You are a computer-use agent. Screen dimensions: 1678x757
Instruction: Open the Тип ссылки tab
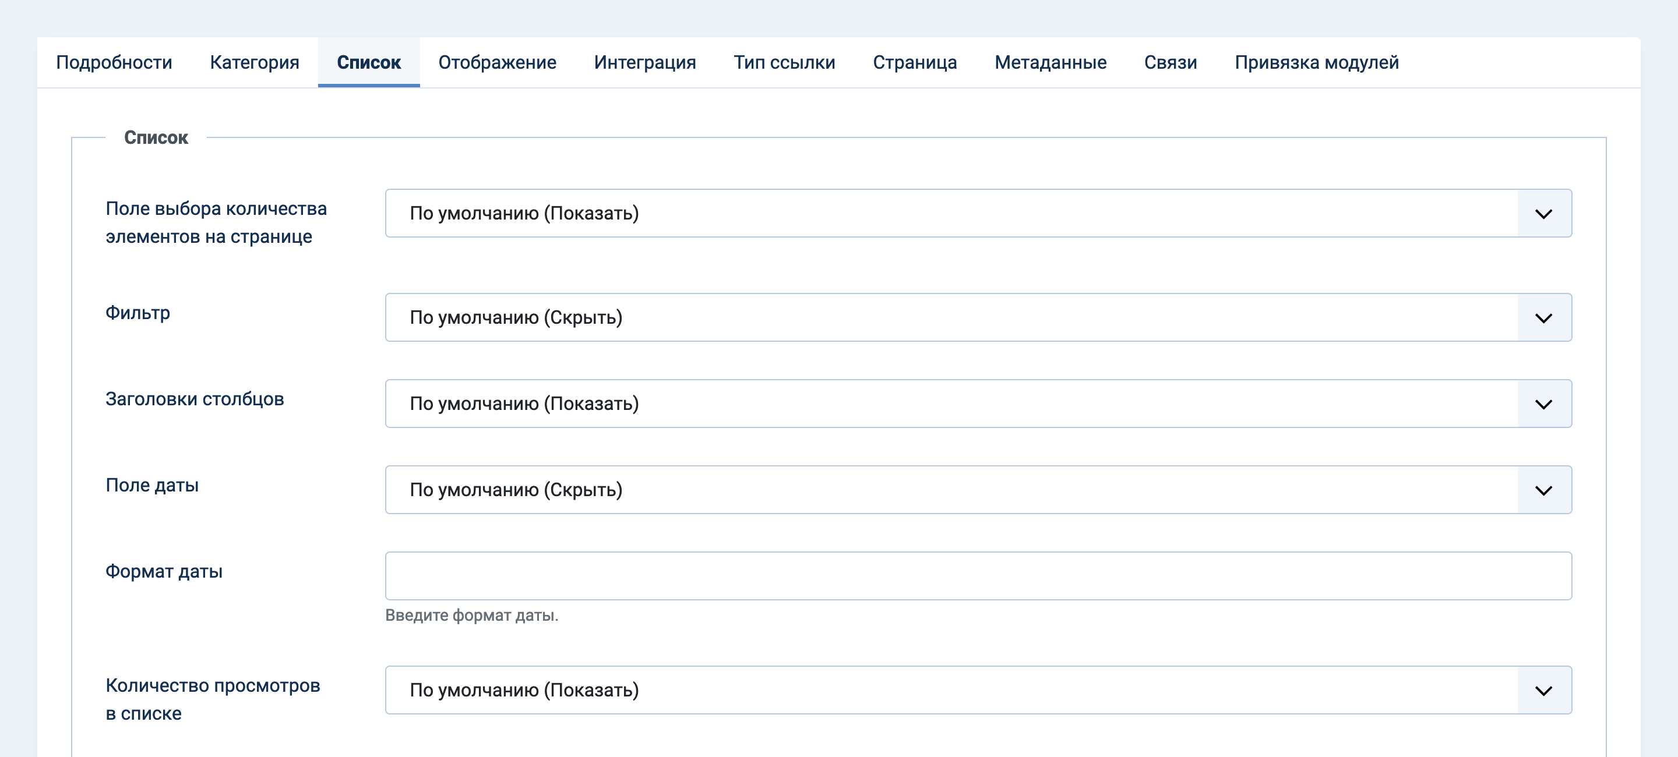point(784,62)
